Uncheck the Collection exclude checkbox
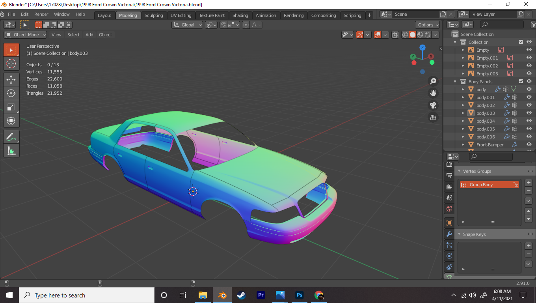 [x=521, y=42]
